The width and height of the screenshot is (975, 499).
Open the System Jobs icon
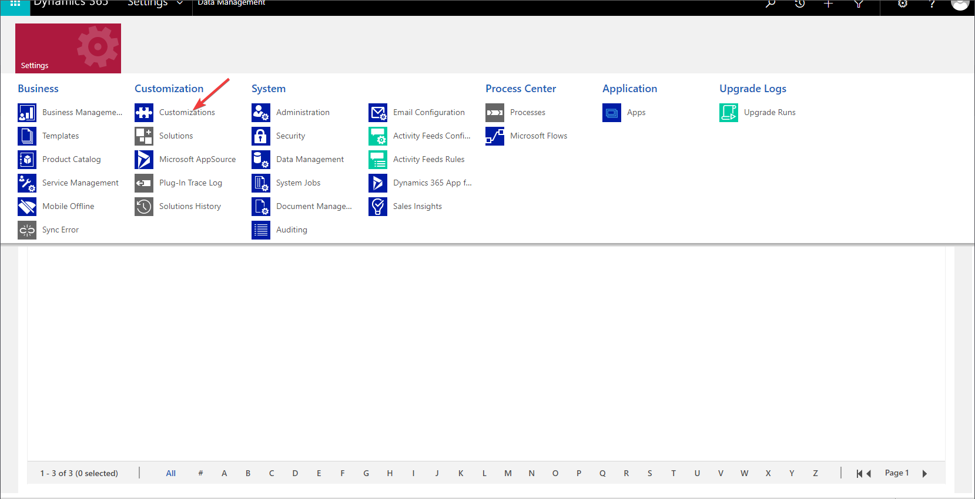coord(261,183)
